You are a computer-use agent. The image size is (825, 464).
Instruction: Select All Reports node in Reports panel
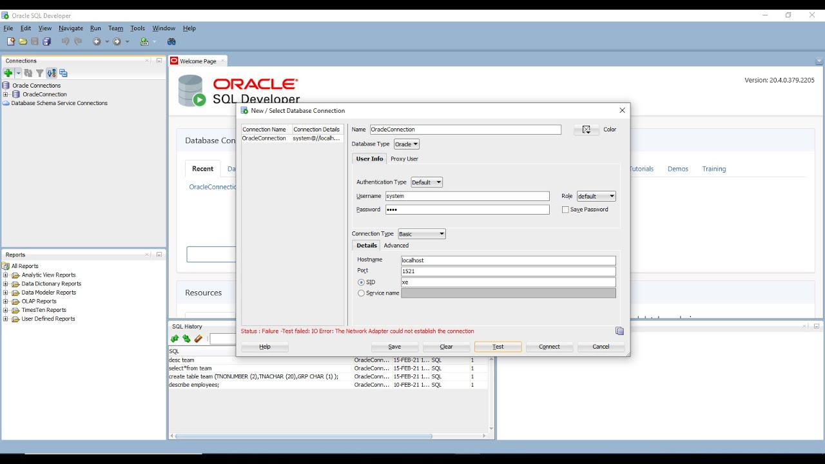click(24, 266)
